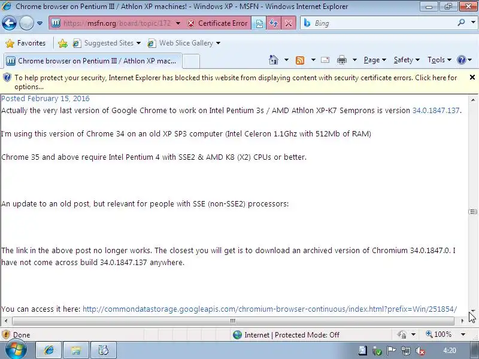Open the 34.0.1847.137 version link
This screenshot has height=359, width=479.
pyautogui.click(x=436, y=111)
